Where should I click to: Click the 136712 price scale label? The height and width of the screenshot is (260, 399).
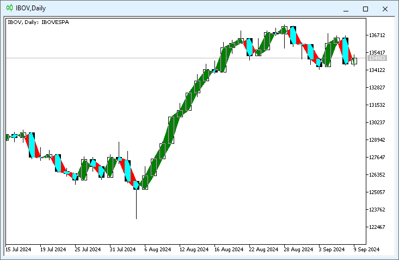(377, 35)
